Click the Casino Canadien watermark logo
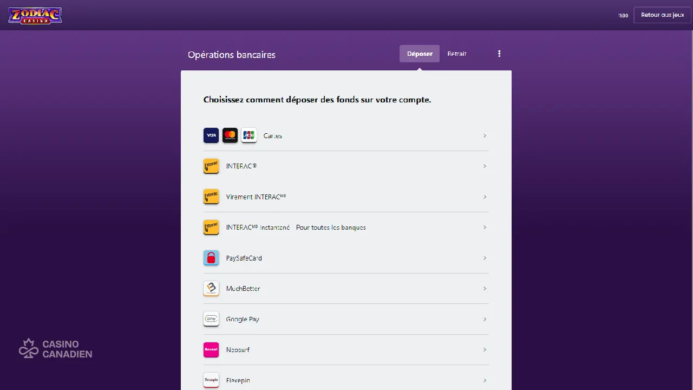 click(x=55, y=349)
